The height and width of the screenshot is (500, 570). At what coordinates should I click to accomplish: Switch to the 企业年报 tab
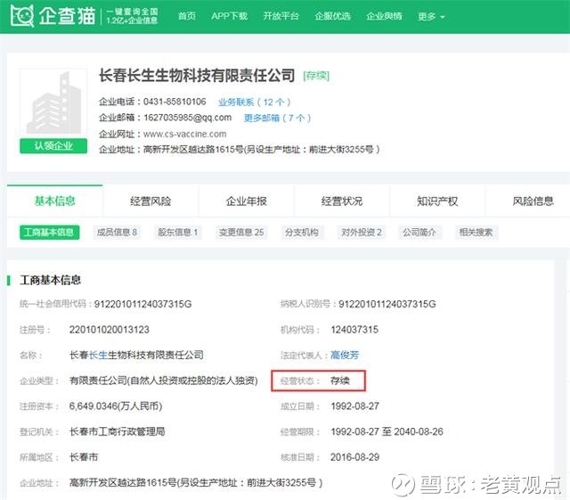(247, 201)
